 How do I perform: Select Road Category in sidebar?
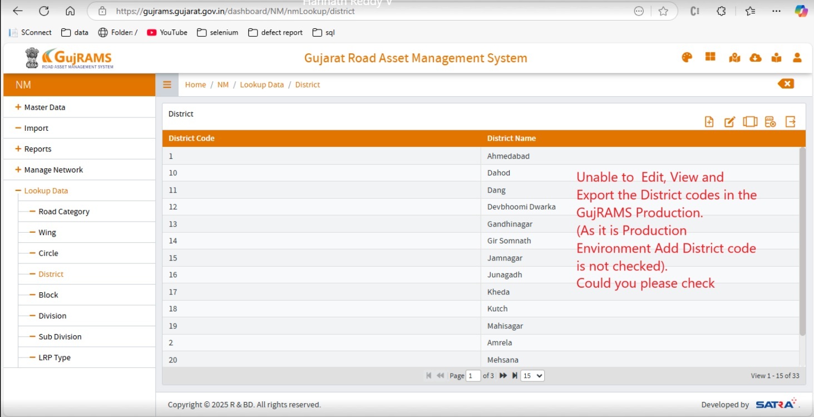click(x=63, y=212)
